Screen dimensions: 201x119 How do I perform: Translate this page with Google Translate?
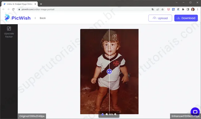coord(153,9)
